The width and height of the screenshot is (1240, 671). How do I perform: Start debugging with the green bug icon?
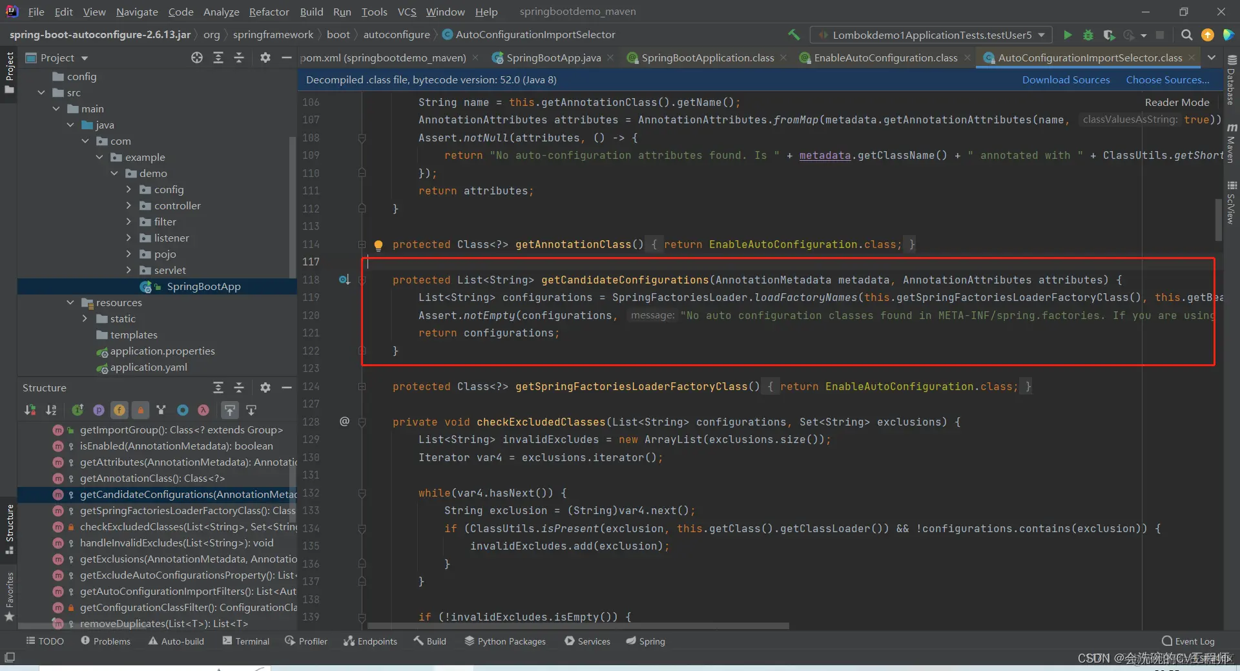[x=1088, y=35]
